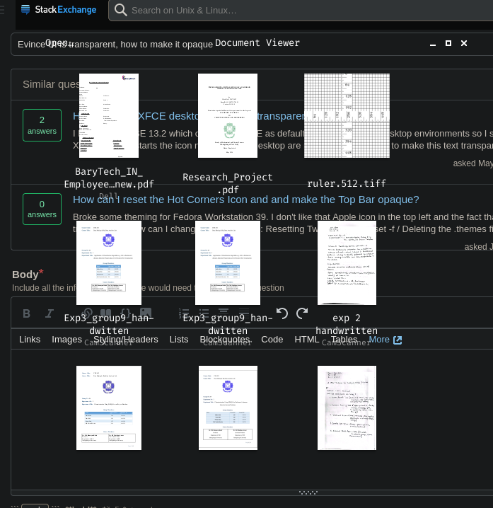Image resolution: width=493 pixels, height=508 pixels.
Task: Open the More formatting help link
Action: pyautogui.click(x=385, y=340)
